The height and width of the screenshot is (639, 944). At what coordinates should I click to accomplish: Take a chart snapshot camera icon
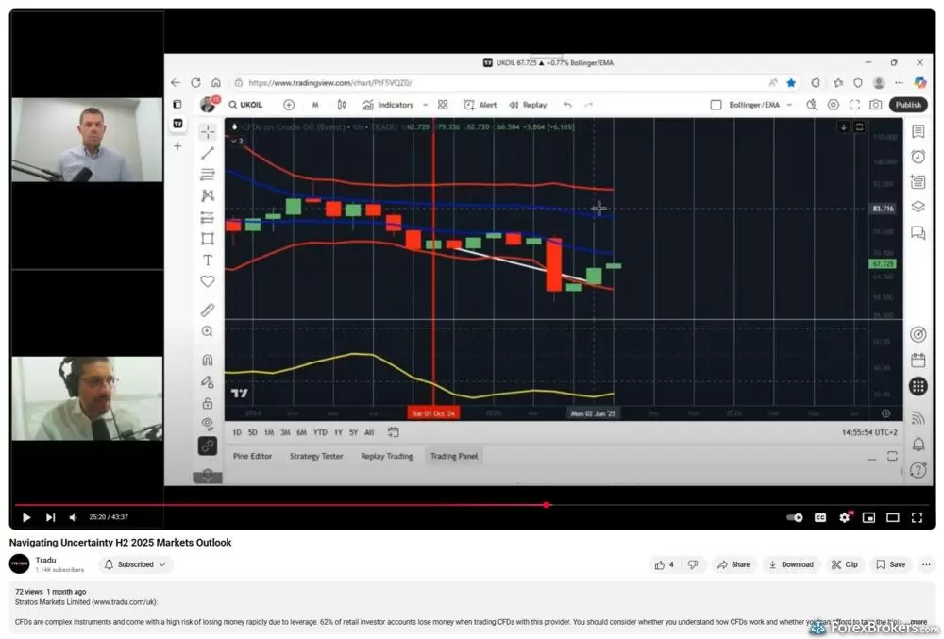pyautogui.click(x=876, y=105)
